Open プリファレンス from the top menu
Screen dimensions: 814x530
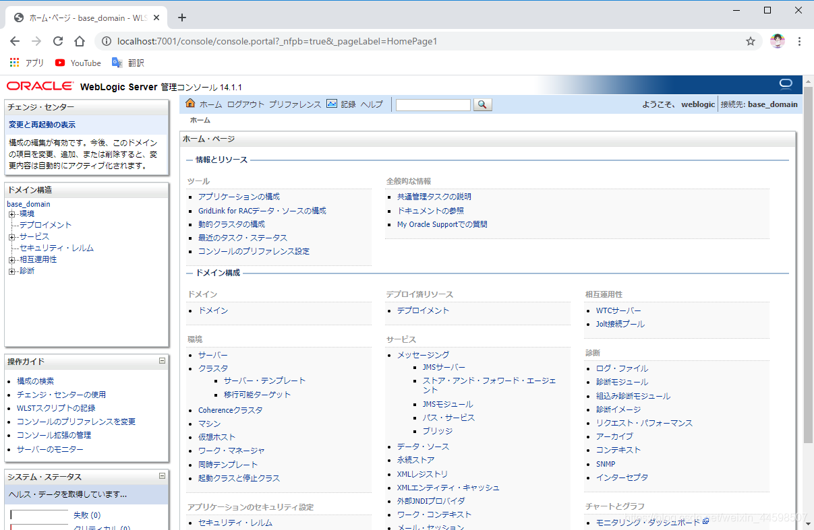(295, 104)
